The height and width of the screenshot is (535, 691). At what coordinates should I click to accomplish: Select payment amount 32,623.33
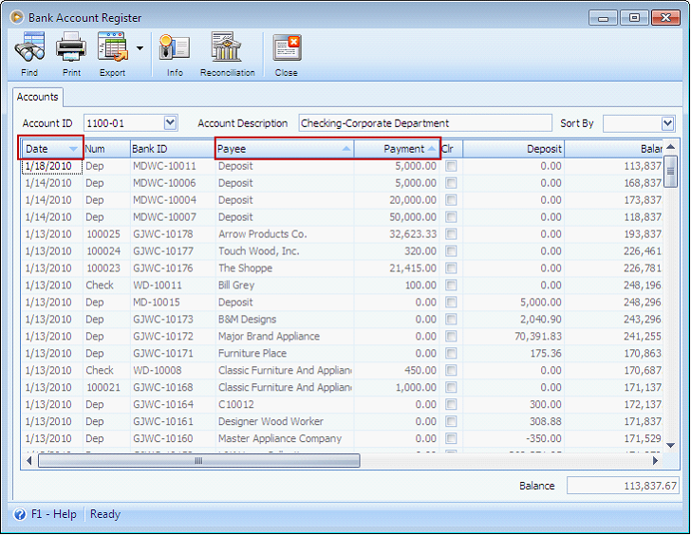point(397,234)
